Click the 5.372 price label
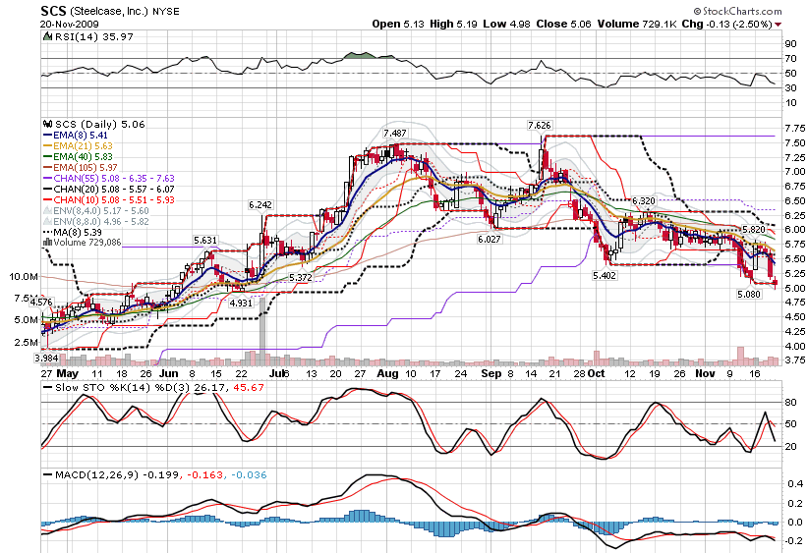Screen dimensions: 808x553 pos(301,278)
